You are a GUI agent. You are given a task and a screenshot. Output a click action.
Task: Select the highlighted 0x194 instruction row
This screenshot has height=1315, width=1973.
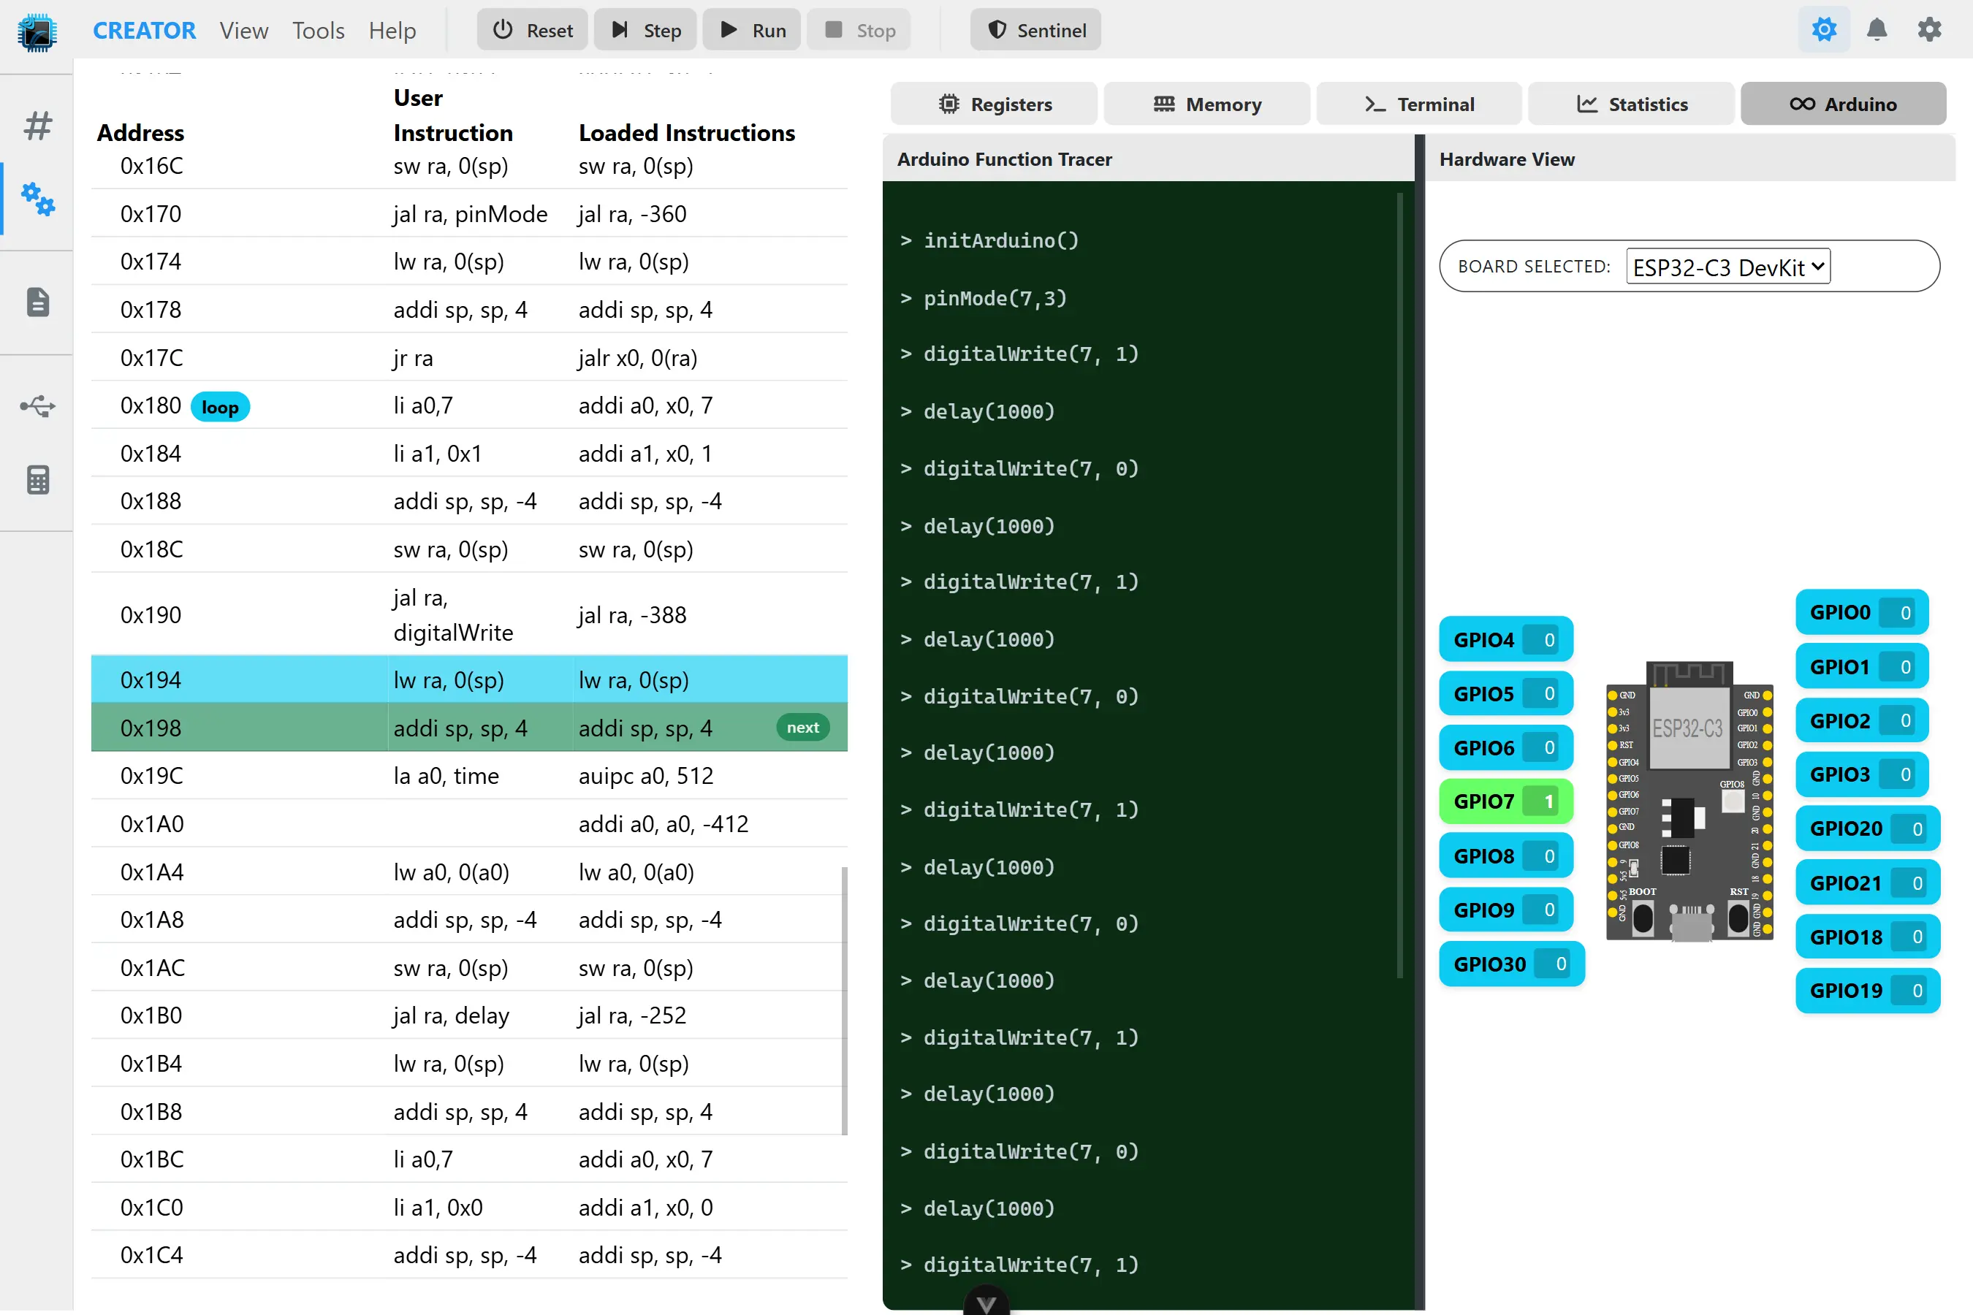(x=469, y=679)
